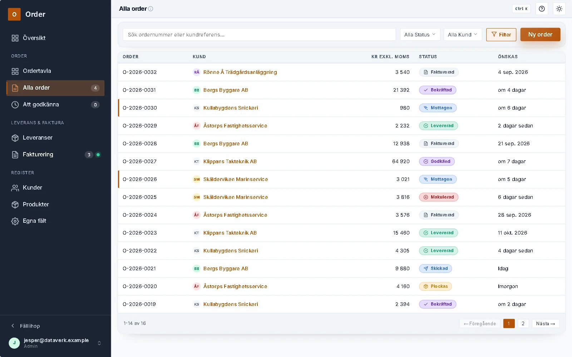Click Levererad badge on order O-2026-0029
The height and width of the screenshot is (357, 572).
[438, 126]
